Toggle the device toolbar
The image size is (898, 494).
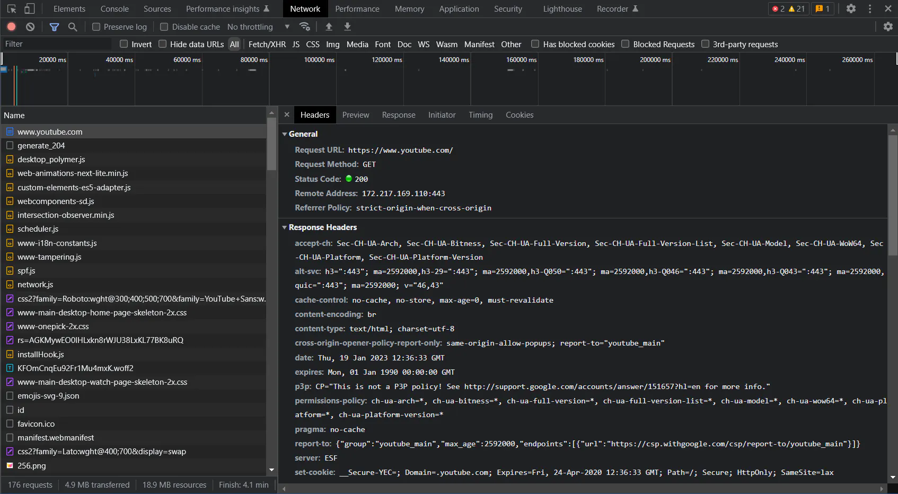(x=29, y=8)
